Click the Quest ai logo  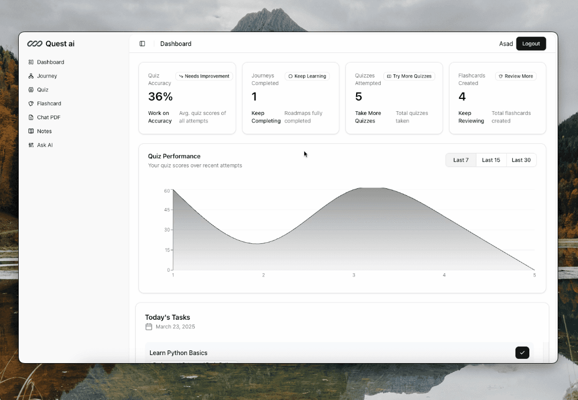click(x=51, y=44)
